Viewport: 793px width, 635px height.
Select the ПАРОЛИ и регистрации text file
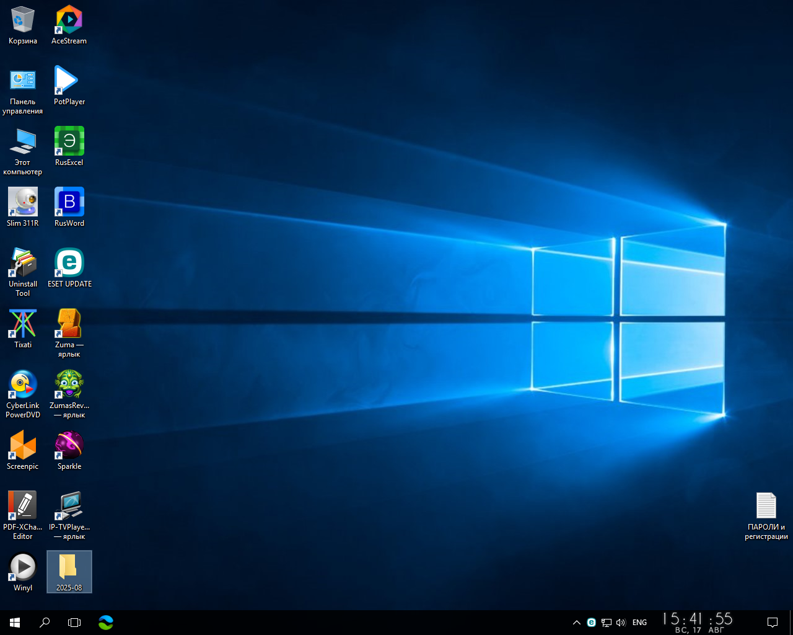(x=766, y=517)
